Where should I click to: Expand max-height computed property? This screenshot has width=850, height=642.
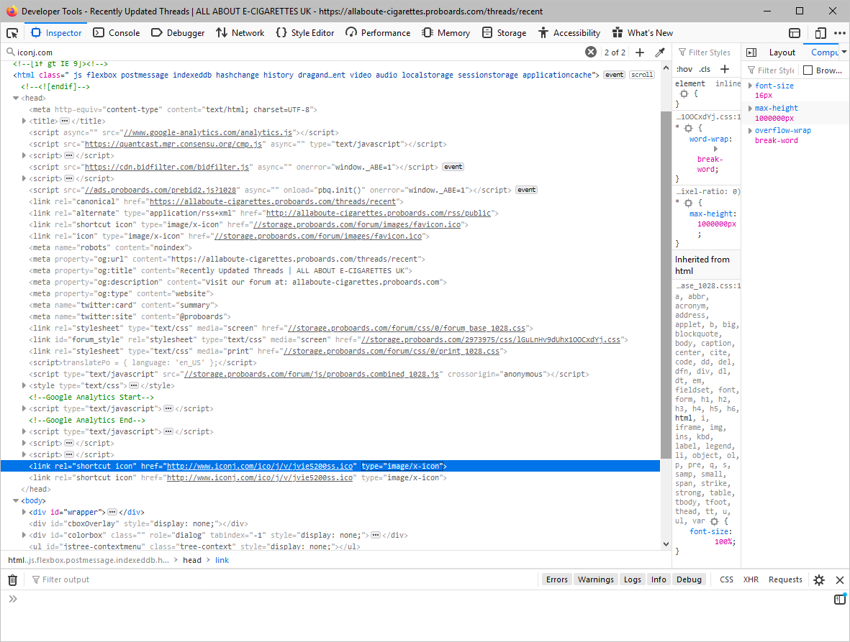(750, 109)
